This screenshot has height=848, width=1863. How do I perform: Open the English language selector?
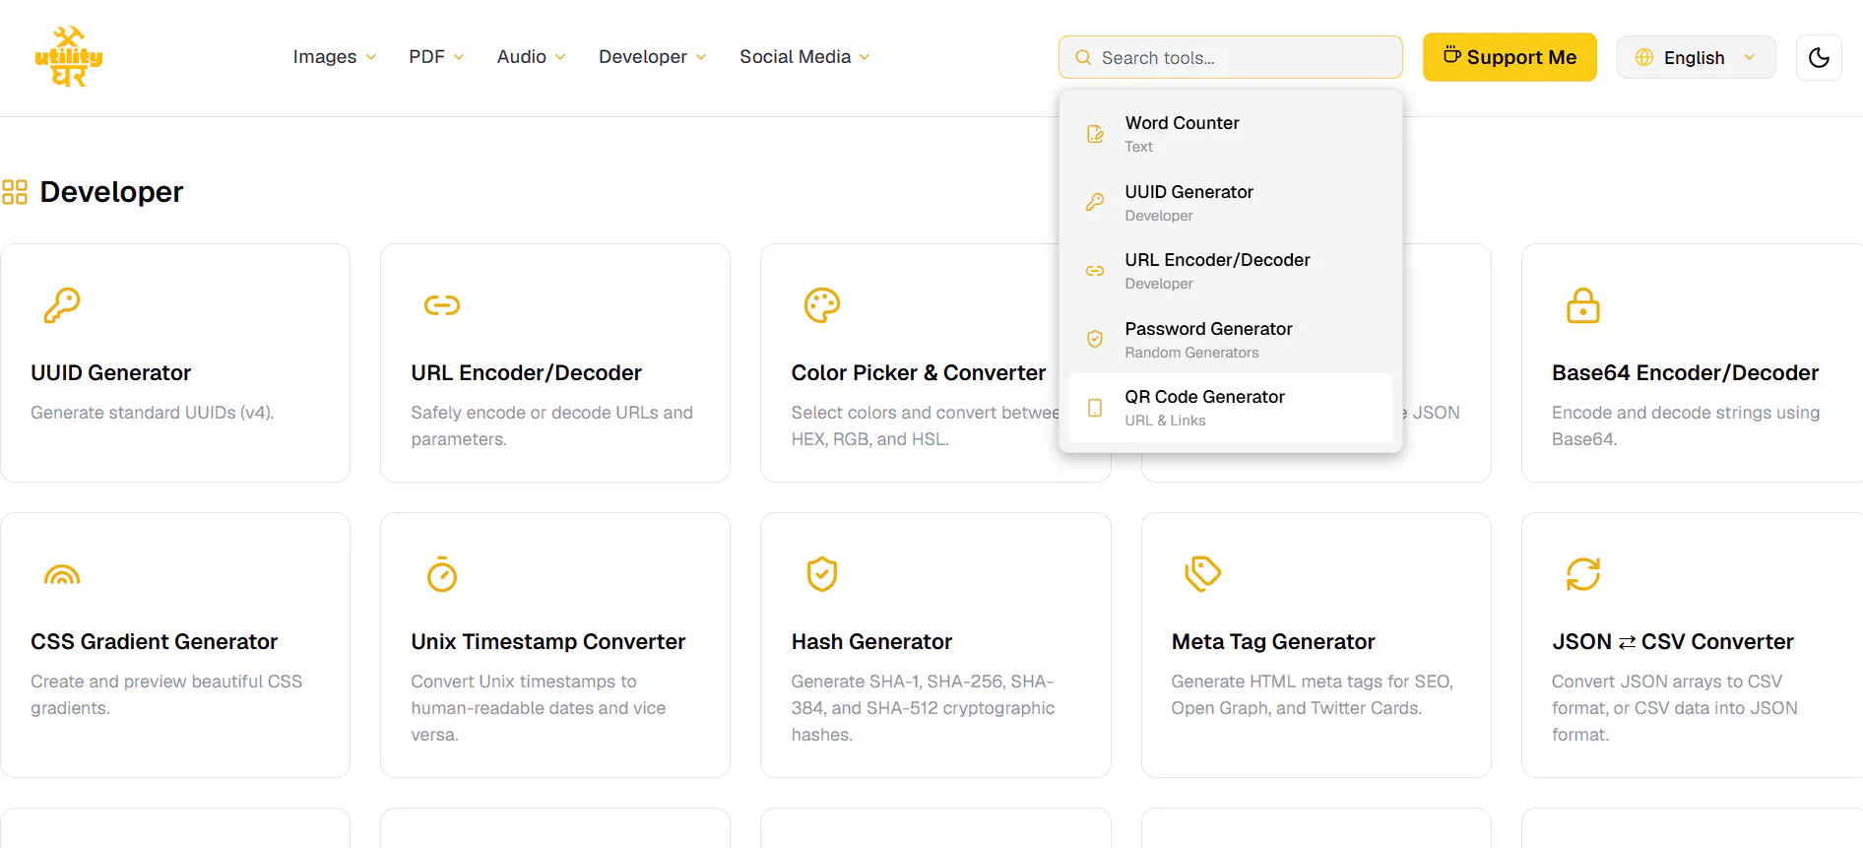coord(1696,57)
